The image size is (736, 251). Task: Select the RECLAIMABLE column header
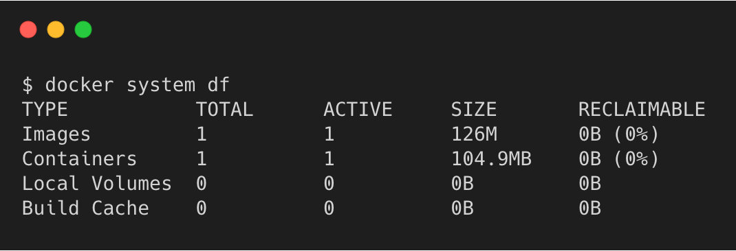click(642, 110)
